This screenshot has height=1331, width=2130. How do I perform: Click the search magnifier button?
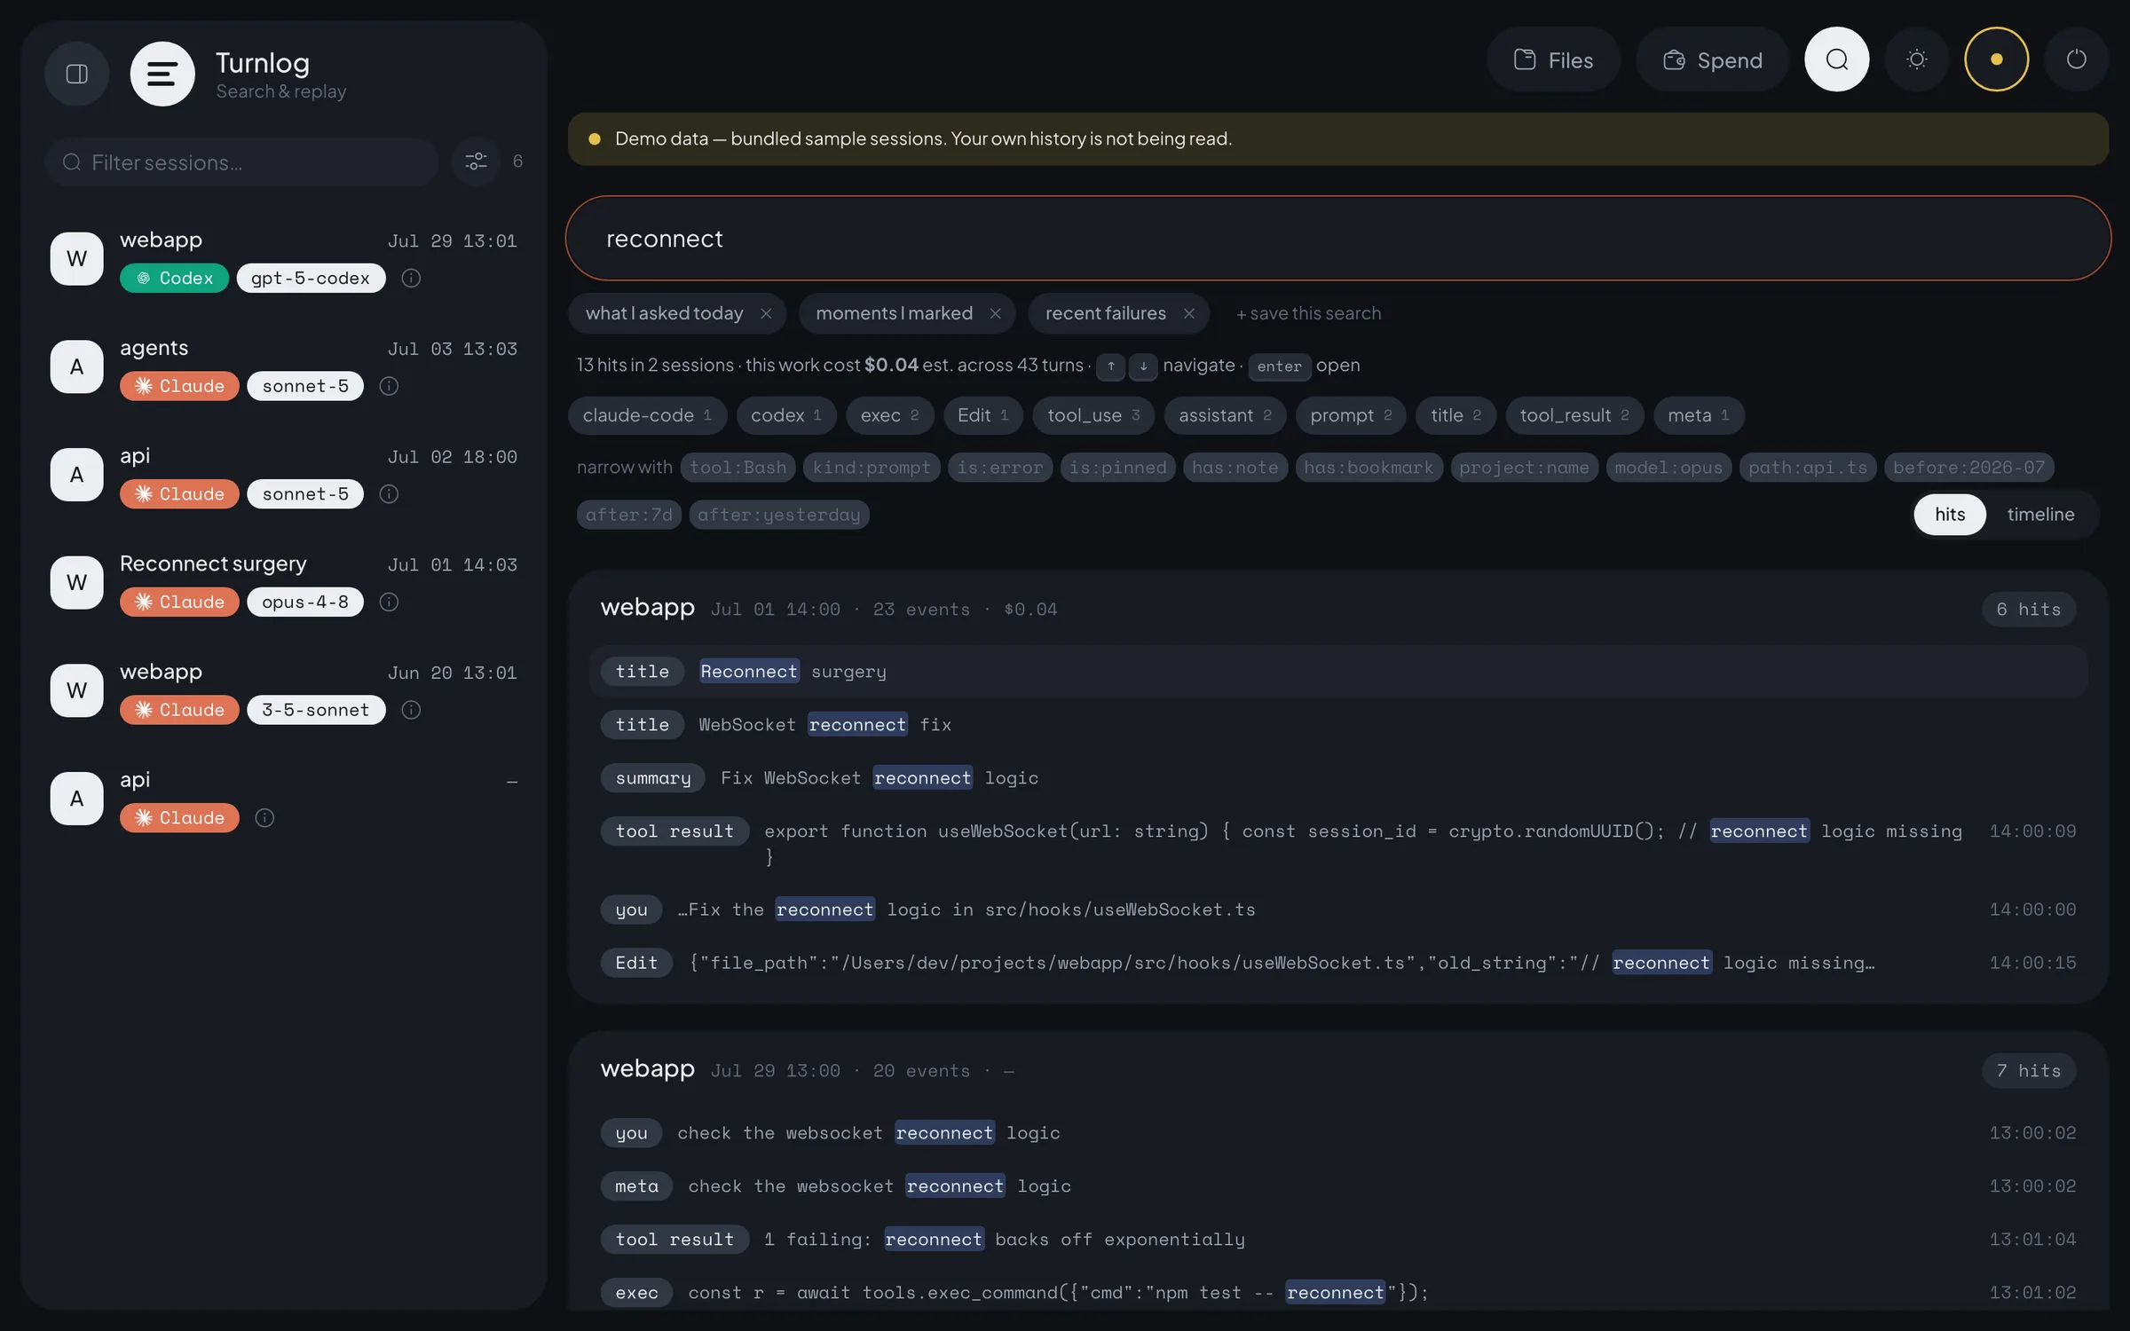click(1837, 59)
